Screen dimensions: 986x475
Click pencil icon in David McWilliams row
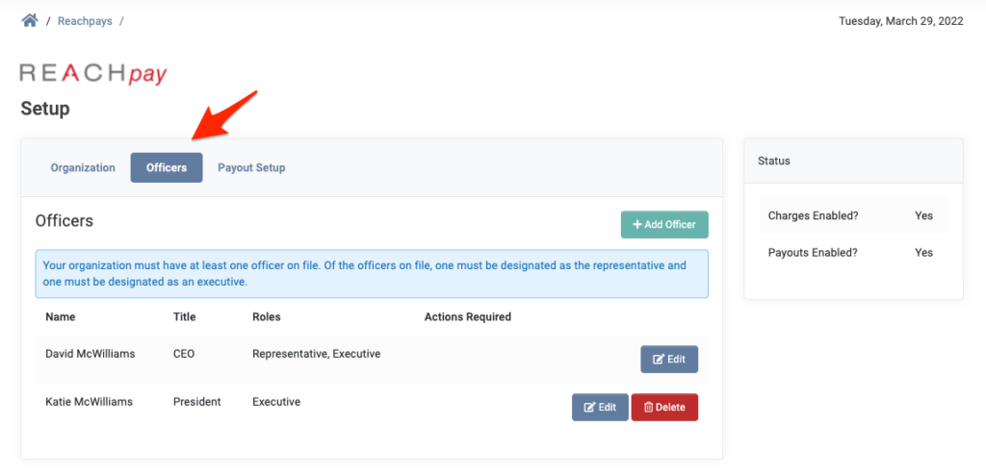click(x=659, y=360)
